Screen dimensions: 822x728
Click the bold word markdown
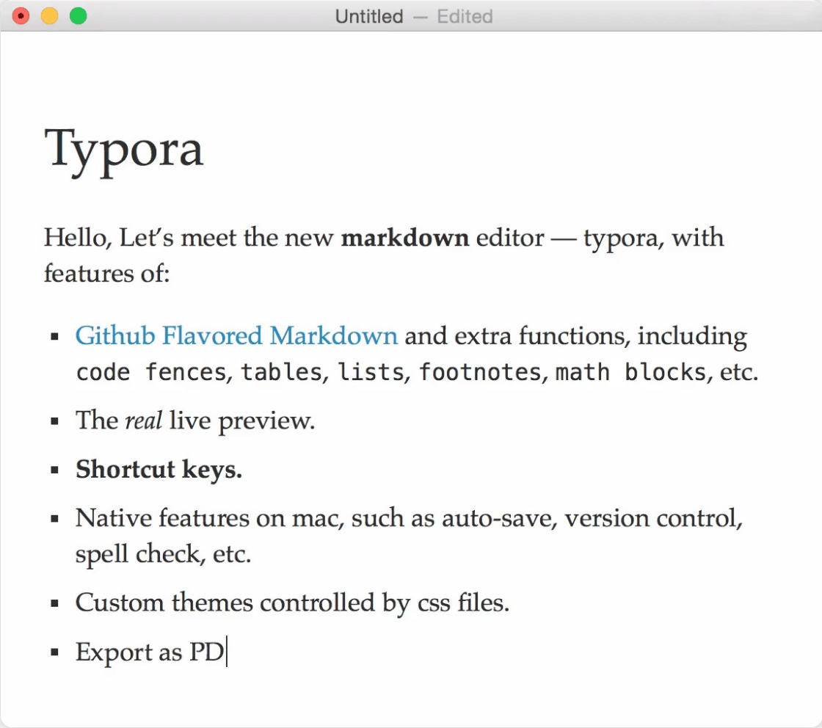(405, 239)
